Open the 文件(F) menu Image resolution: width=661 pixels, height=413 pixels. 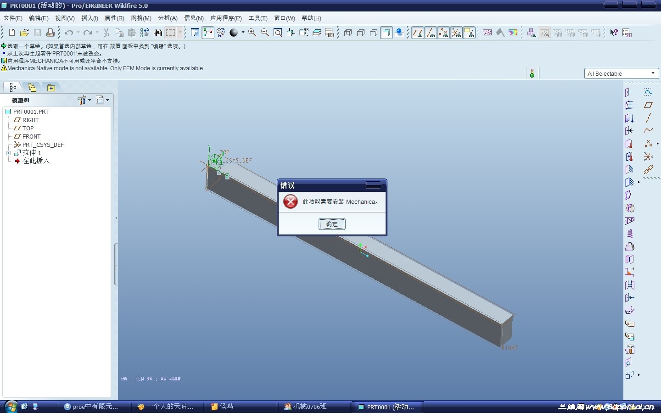tap(13, 18)
